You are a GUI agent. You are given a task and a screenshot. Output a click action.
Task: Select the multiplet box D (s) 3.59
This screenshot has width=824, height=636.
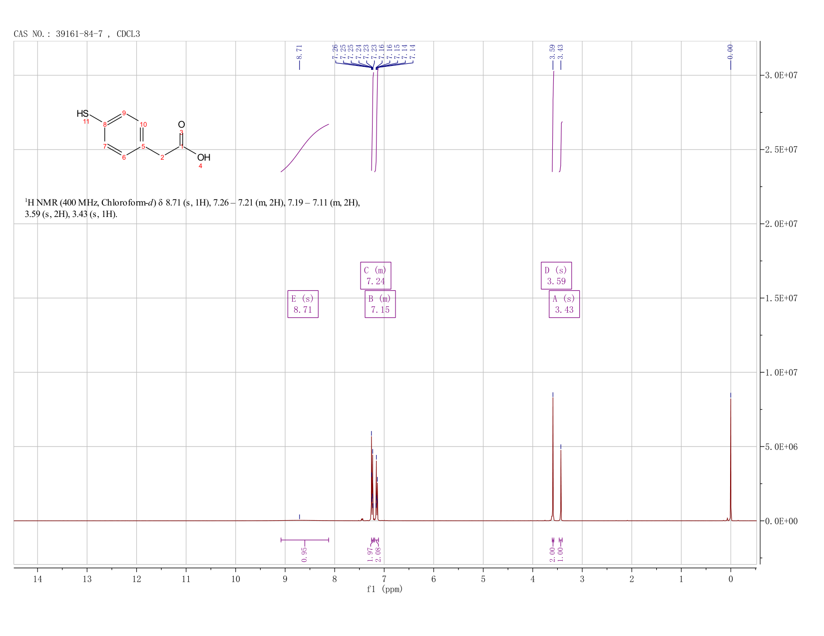tap(556, 275)
